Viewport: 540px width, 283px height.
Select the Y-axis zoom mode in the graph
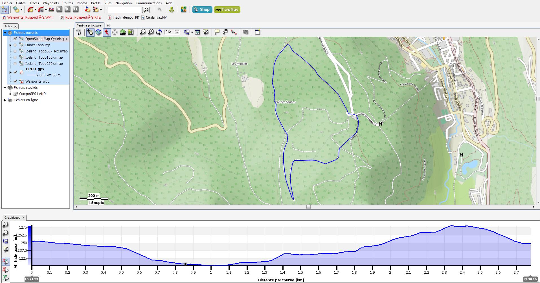click(x=5, y=278)
